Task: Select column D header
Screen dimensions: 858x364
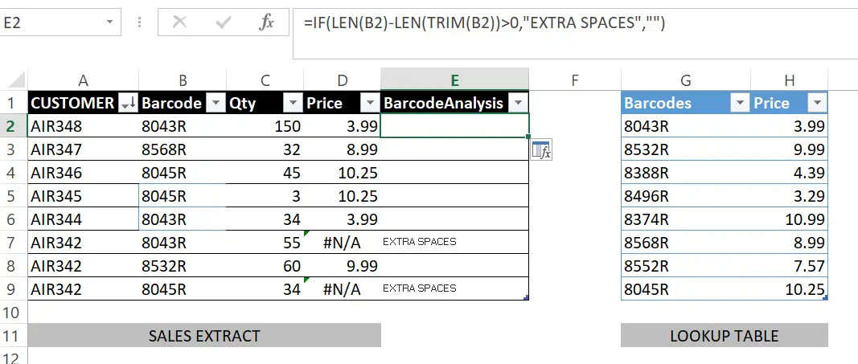Action: click(x=342, y=80)
